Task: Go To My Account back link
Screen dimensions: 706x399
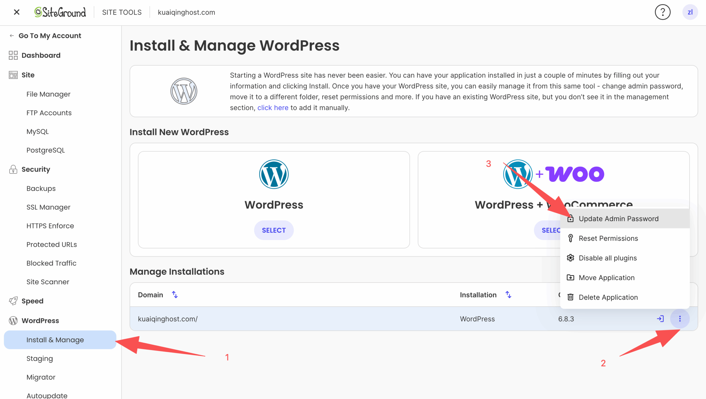Action: pos(50,36)
